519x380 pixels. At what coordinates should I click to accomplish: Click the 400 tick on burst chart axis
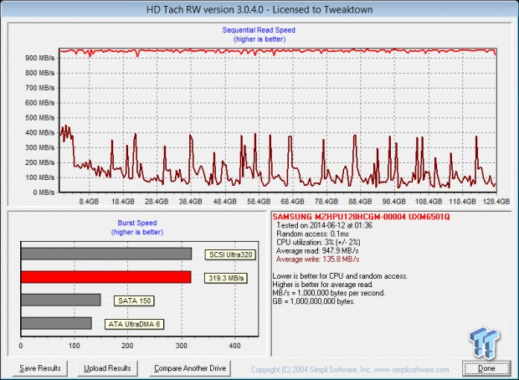pyautogui.click(x=234, y=346)
